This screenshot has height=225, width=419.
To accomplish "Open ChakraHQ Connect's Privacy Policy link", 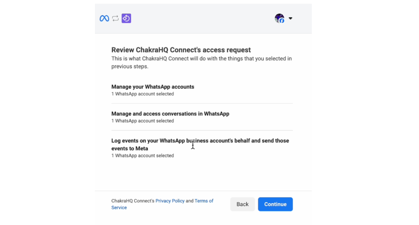I will 170,201.
